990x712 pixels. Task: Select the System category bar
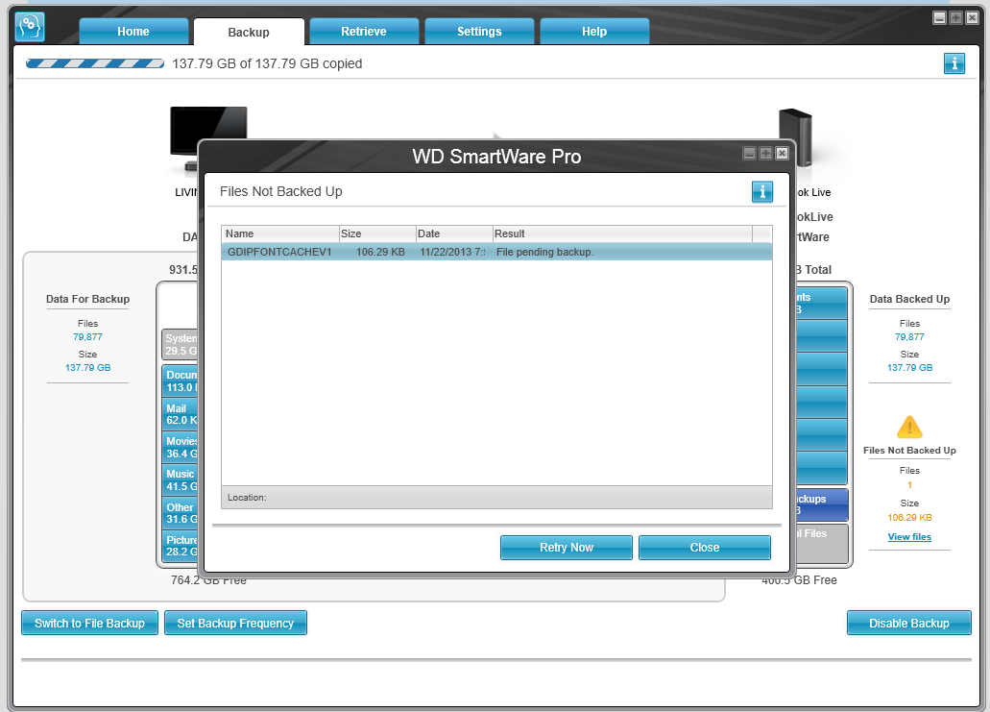tap(181, 344)
